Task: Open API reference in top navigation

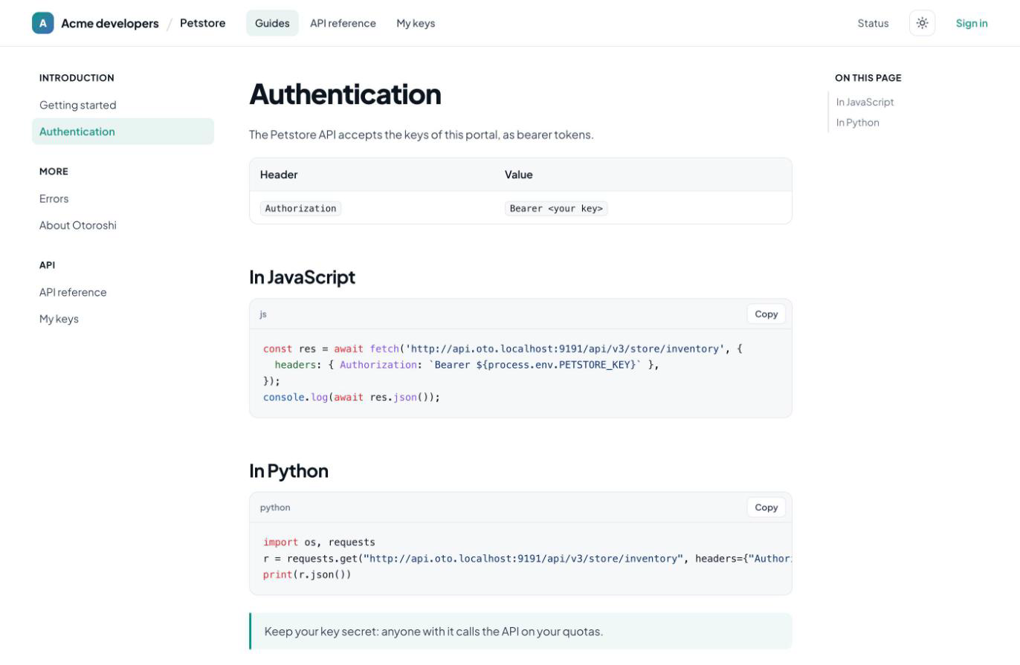Action: [343, 23]
